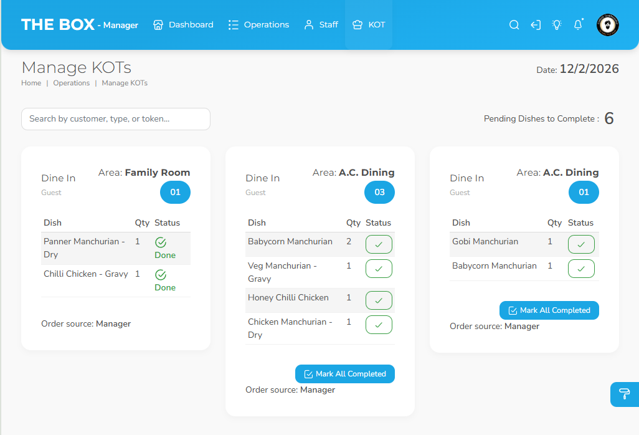Image resolution: width=639 pixels, height=435 pixels.
Task: Go to the Staff menu
Action: pos(321,25)
